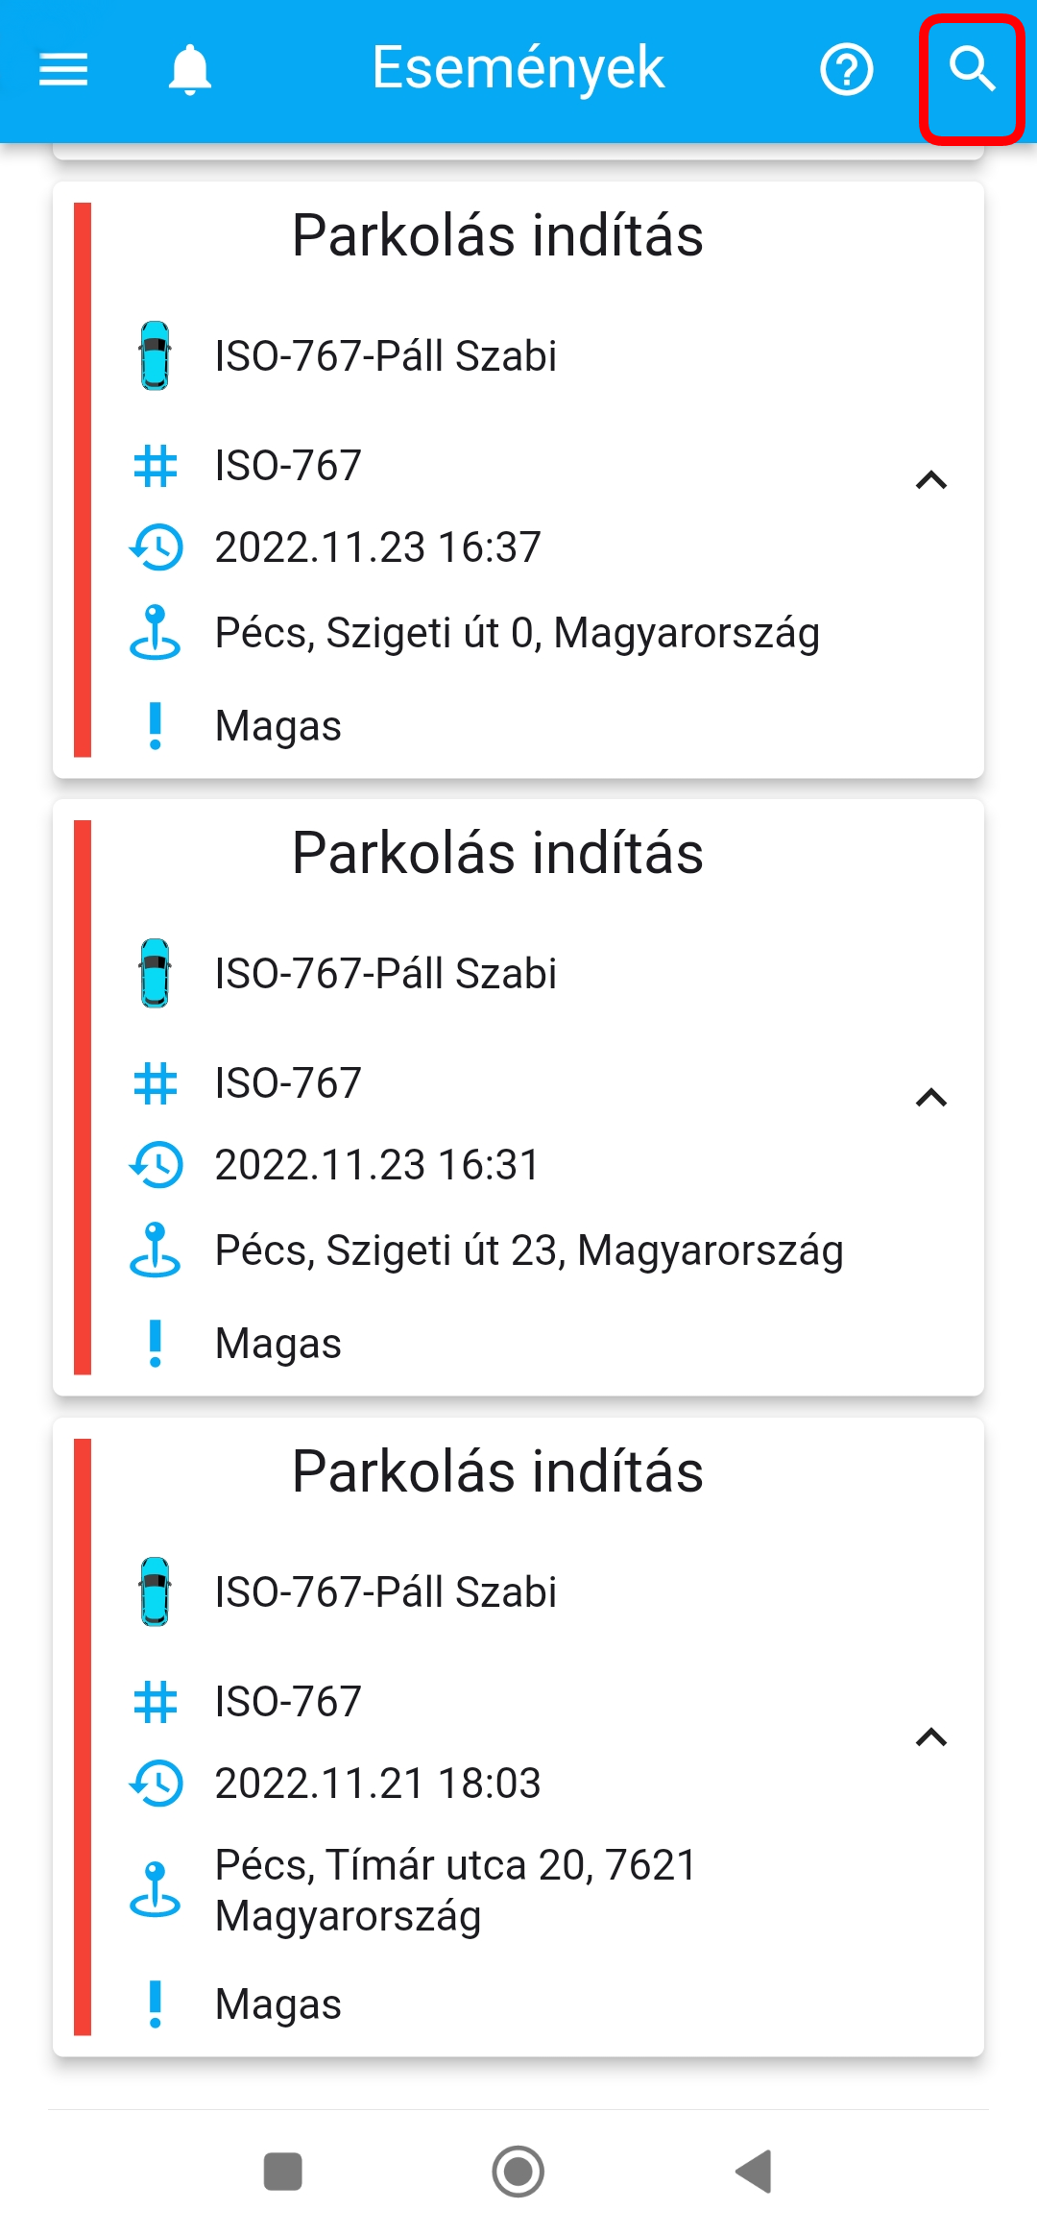This screenshot has width=1037, height=2234.
Task: Open the help question mark icon
Action: 846,69
